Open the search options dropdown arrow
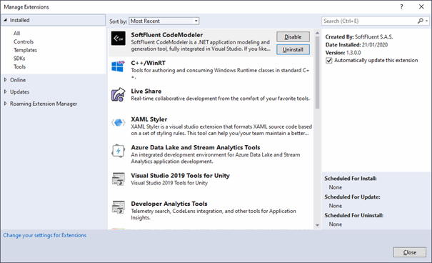The height and width of the screenshot is (263, 432). 427,21
